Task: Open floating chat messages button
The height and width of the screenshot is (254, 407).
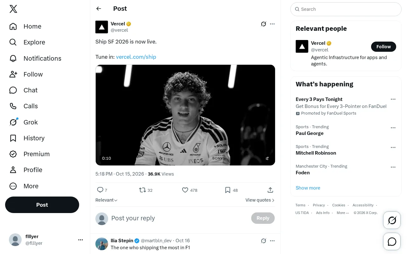Action: (392, 242)
